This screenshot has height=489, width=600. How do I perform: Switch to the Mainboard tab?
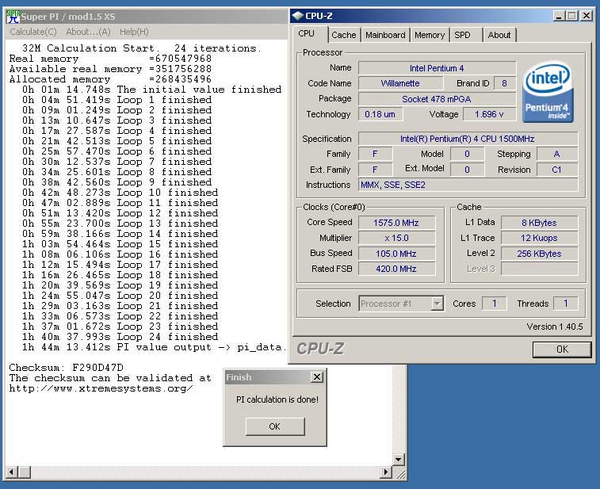point(385,35)
